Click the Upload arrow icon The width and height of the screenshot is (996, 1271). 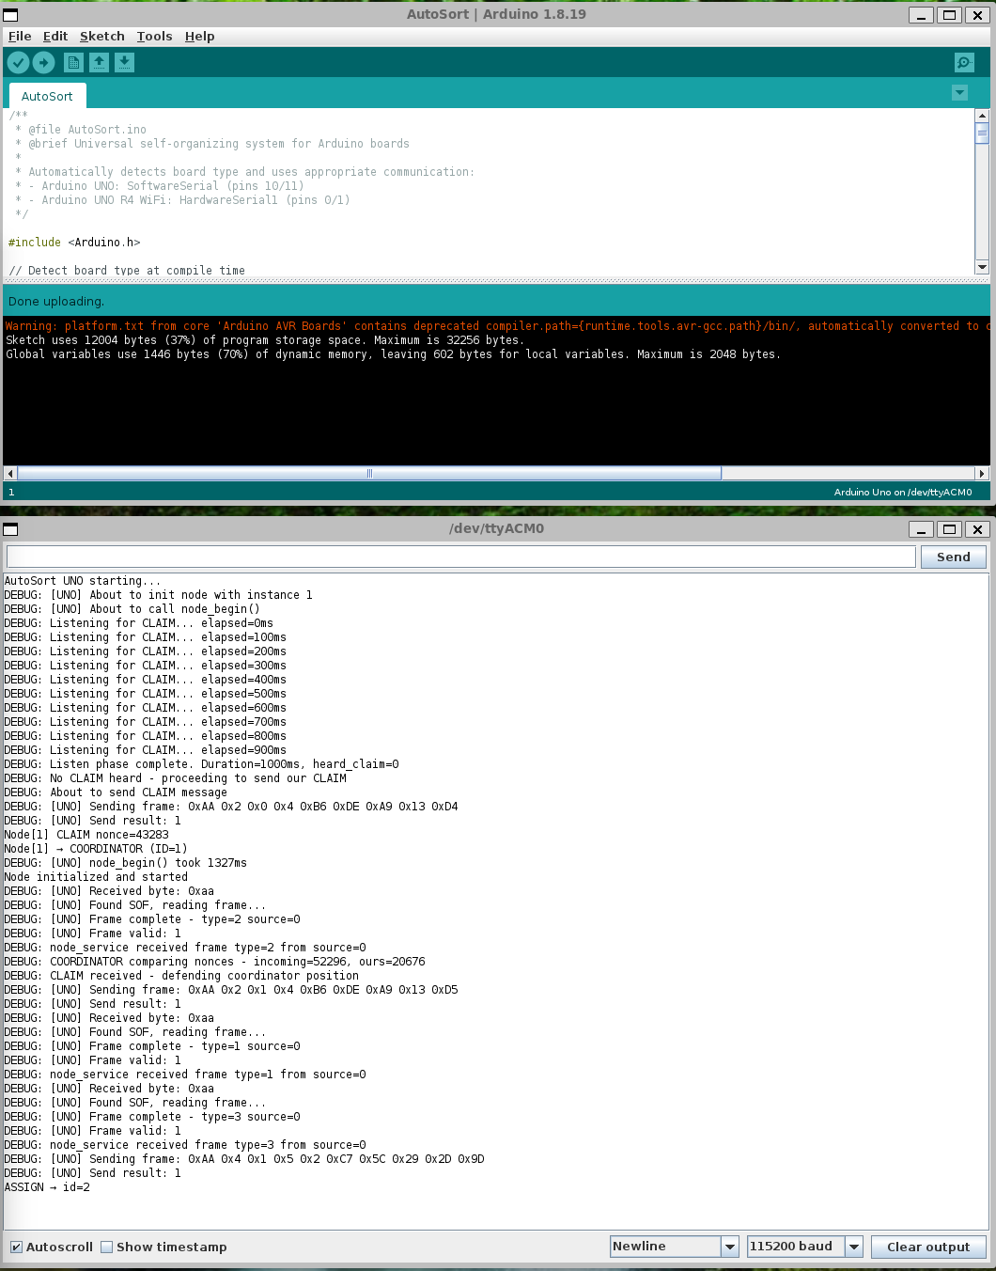click(x=44, y=62)
